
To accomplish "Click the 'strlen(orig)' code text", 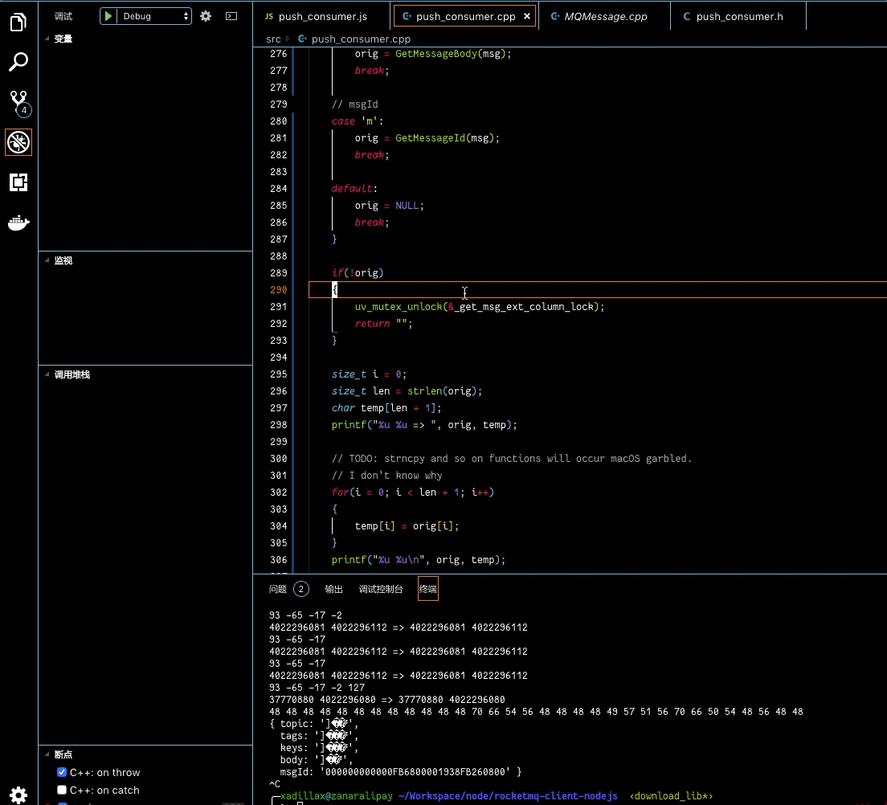I will point(442,391).
